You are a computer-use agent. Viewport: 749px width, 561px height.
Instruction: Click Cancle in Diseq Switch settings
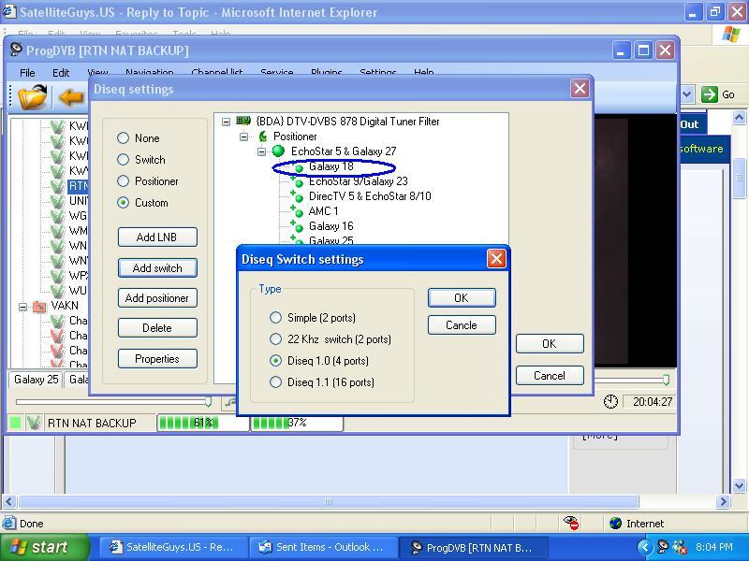pyautogui.click(x=462, y=325)
